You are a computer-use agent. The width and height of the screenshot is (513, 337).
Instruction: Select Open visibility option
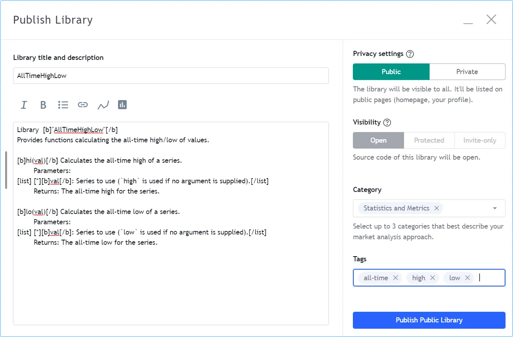click(378, 140)
